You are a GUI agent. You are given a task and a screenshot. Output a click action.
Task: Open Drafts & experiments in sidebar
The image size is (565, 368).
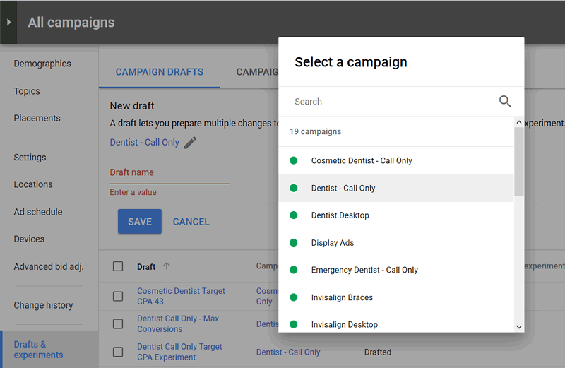[39, 350]
